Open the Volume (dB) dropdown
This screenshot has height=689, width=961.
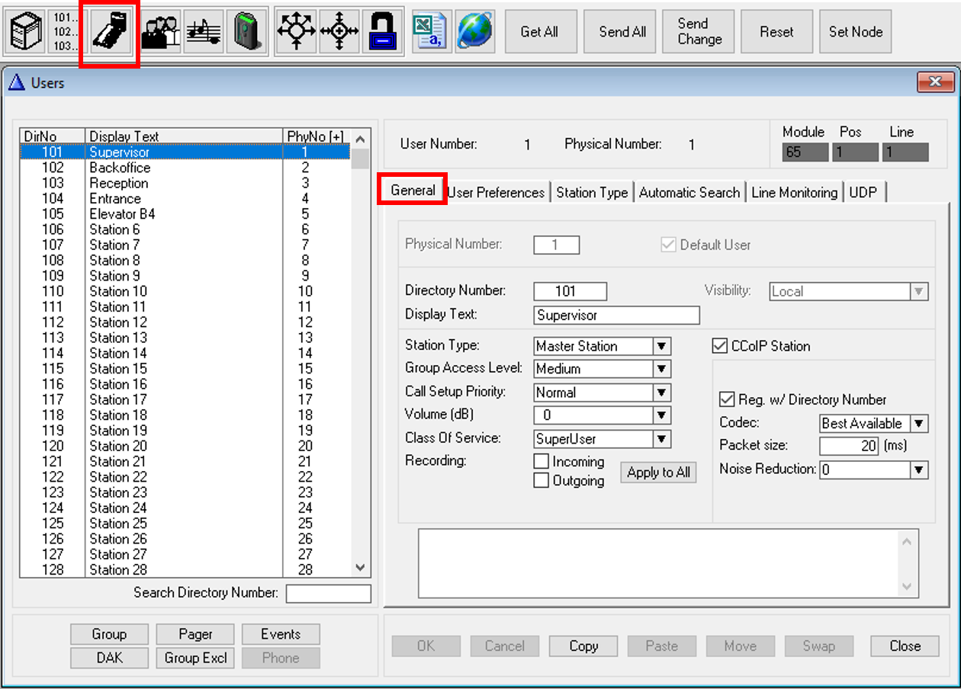tap(662, 415)
